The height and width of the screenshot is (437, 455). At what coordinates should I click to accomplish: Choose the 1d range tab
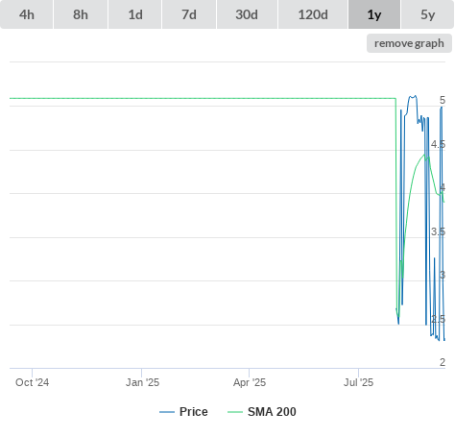[135, 14]
